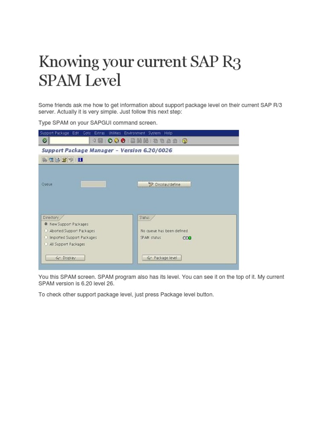Viewport: 327px width, 436px height.
Task: Open the System menu
Action: [x=154, y=133]
